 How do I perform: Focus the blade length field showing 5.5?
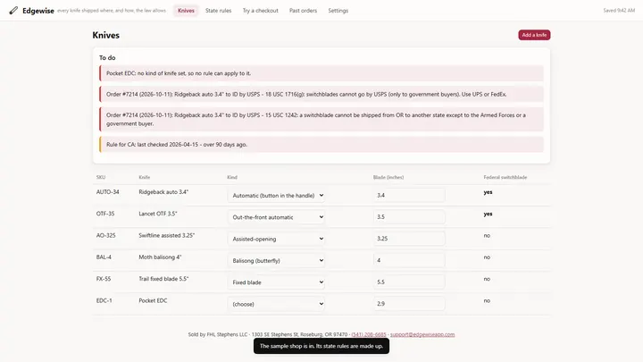tap(409, 282)
